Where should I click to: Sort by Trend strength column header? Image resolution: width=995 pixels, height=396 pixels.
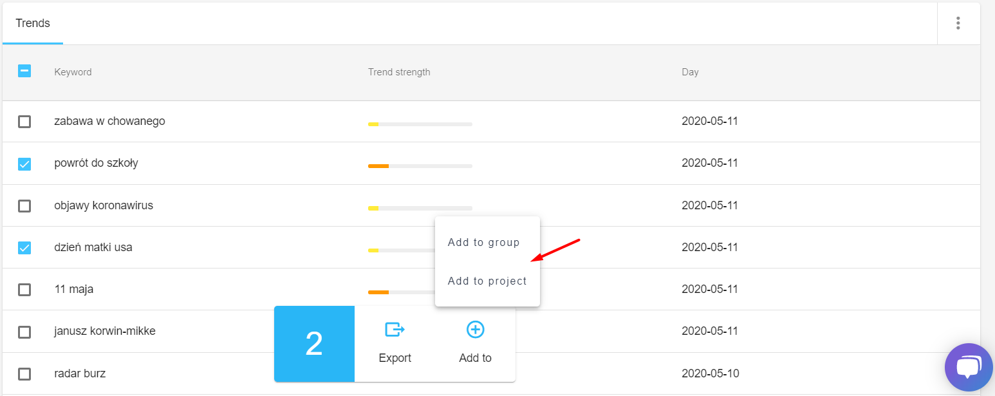pos(399,72)
